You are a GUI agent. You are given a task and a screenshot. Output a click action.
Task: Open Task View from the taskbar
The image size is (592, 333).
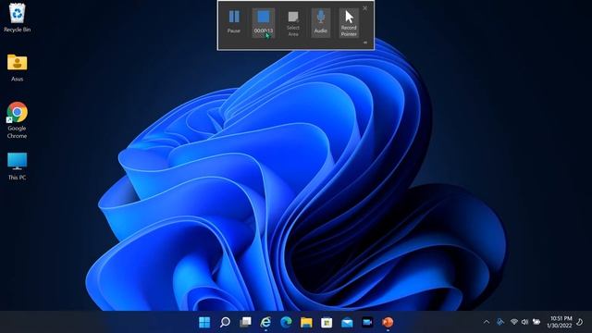tap(245, 322)
